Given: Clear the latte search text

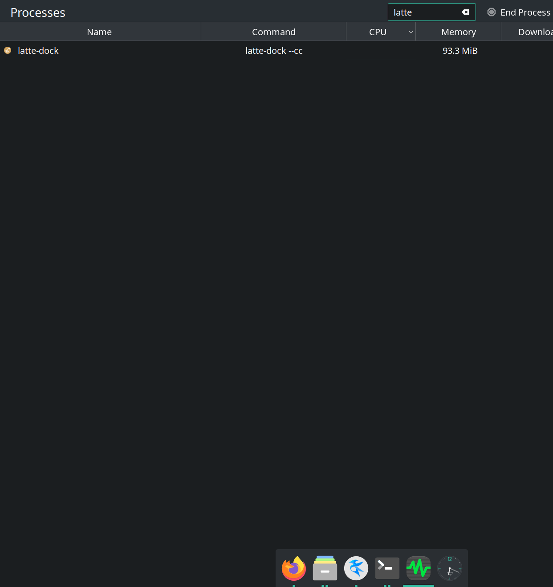Looking at the screenshot, I should 465,12.
